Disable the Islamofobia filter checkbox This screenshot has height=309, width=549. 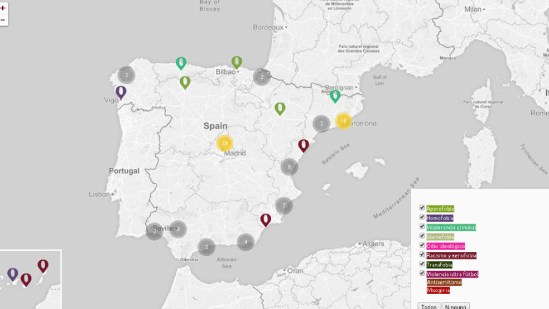point(422,236)
